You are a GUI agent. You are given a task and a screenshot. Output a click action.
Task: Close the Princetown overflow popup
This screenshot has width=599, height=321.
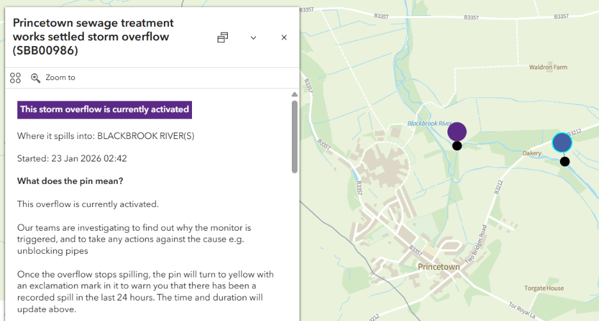coord(284,38)
